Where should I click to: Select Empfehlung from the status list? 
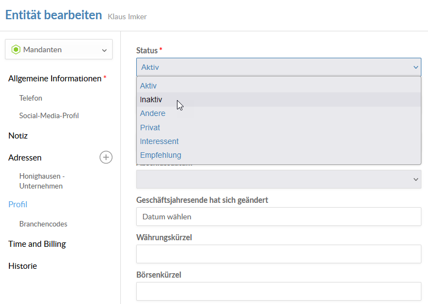[x=279, y=155]
